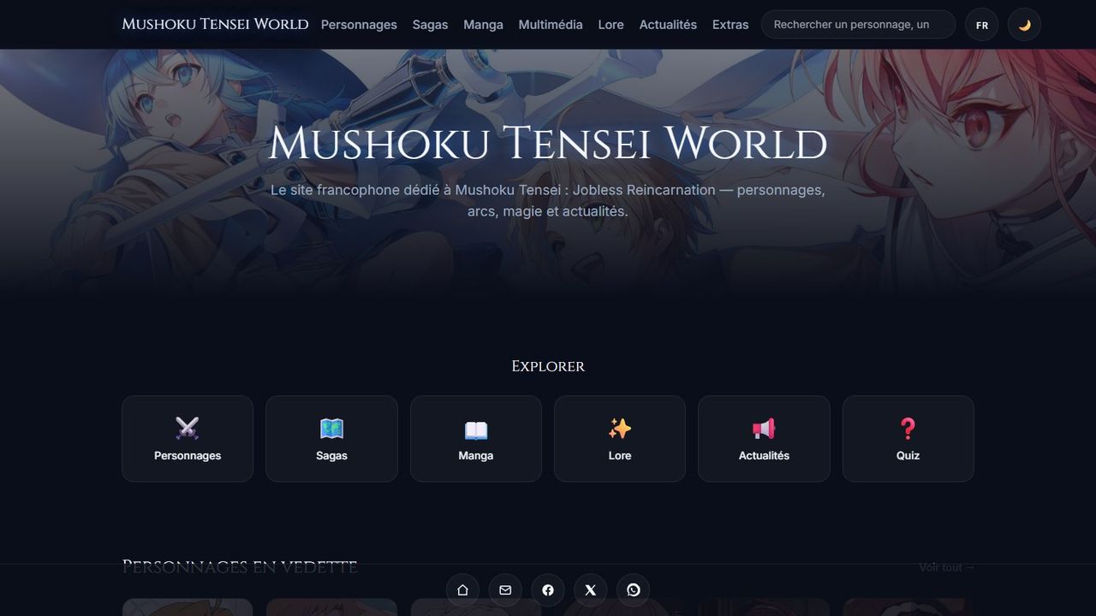Focus the character search field
The height and width of the screenshot is (616, 1096).
pyautogui.click(x=858, y=25)
